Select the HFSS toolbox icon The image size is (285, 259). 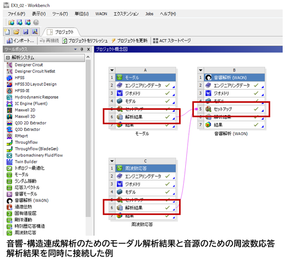pos(9,78)
